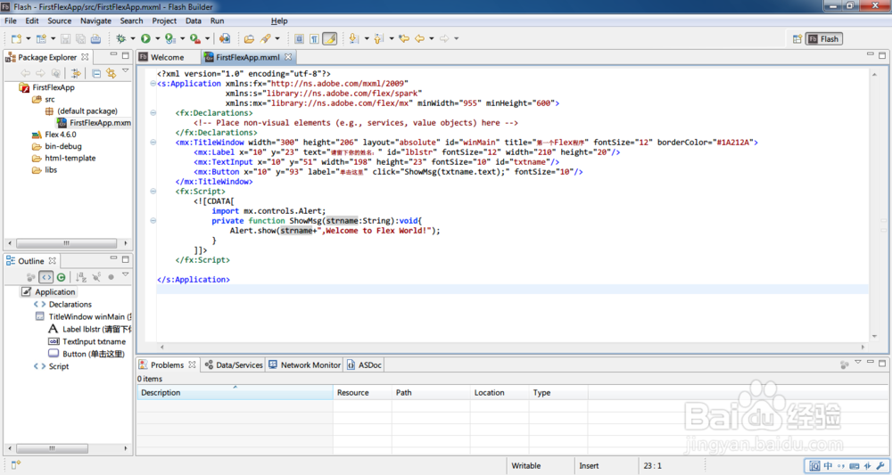Click Collapse All in Package Explorer
The height and width of the screenshot is (475, 892).
click(96, 73)
